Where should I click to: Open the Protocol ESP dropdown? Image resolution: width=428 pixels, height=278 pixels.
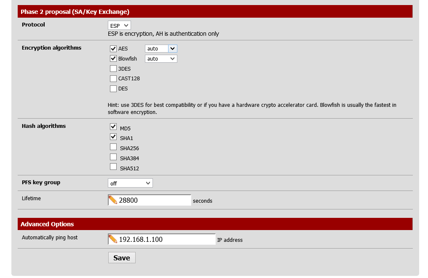click(x=119, y=26)
